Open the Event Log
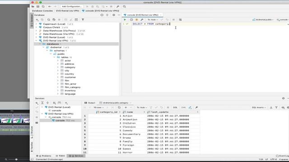The image size is (289, 162). pos(283,156)
